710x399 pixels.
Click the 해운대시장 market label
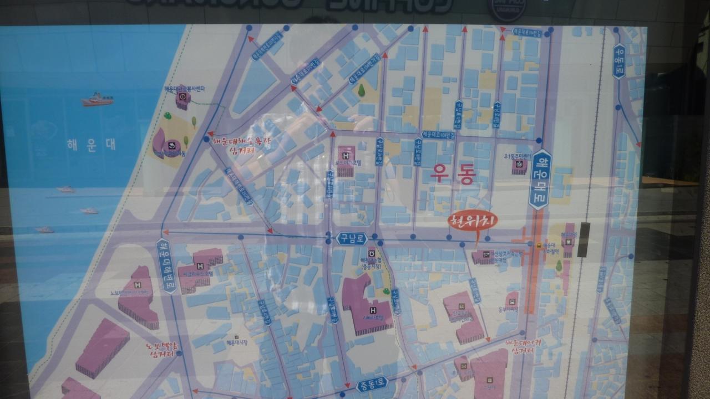(x=237, y=342)
